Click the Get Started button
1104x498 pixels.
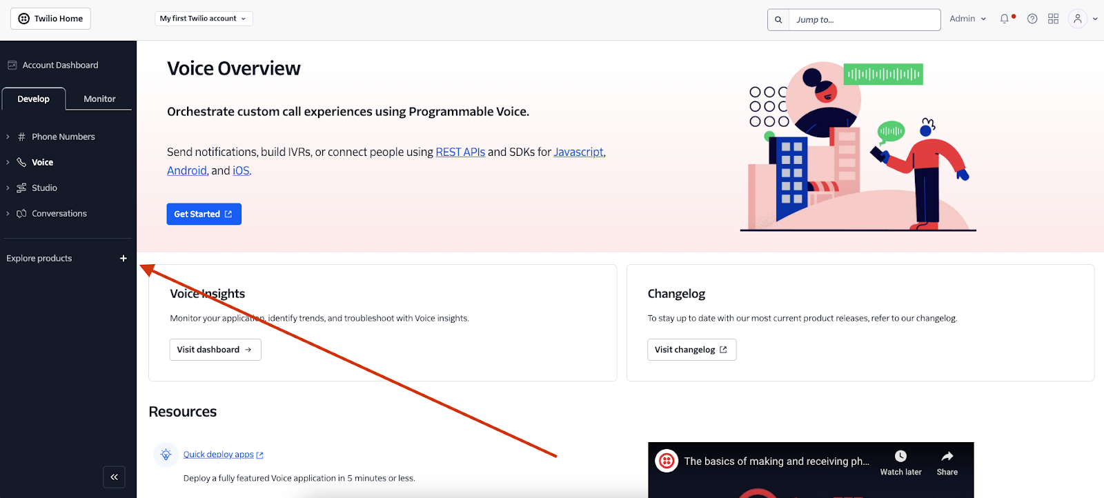coord(204,214)
